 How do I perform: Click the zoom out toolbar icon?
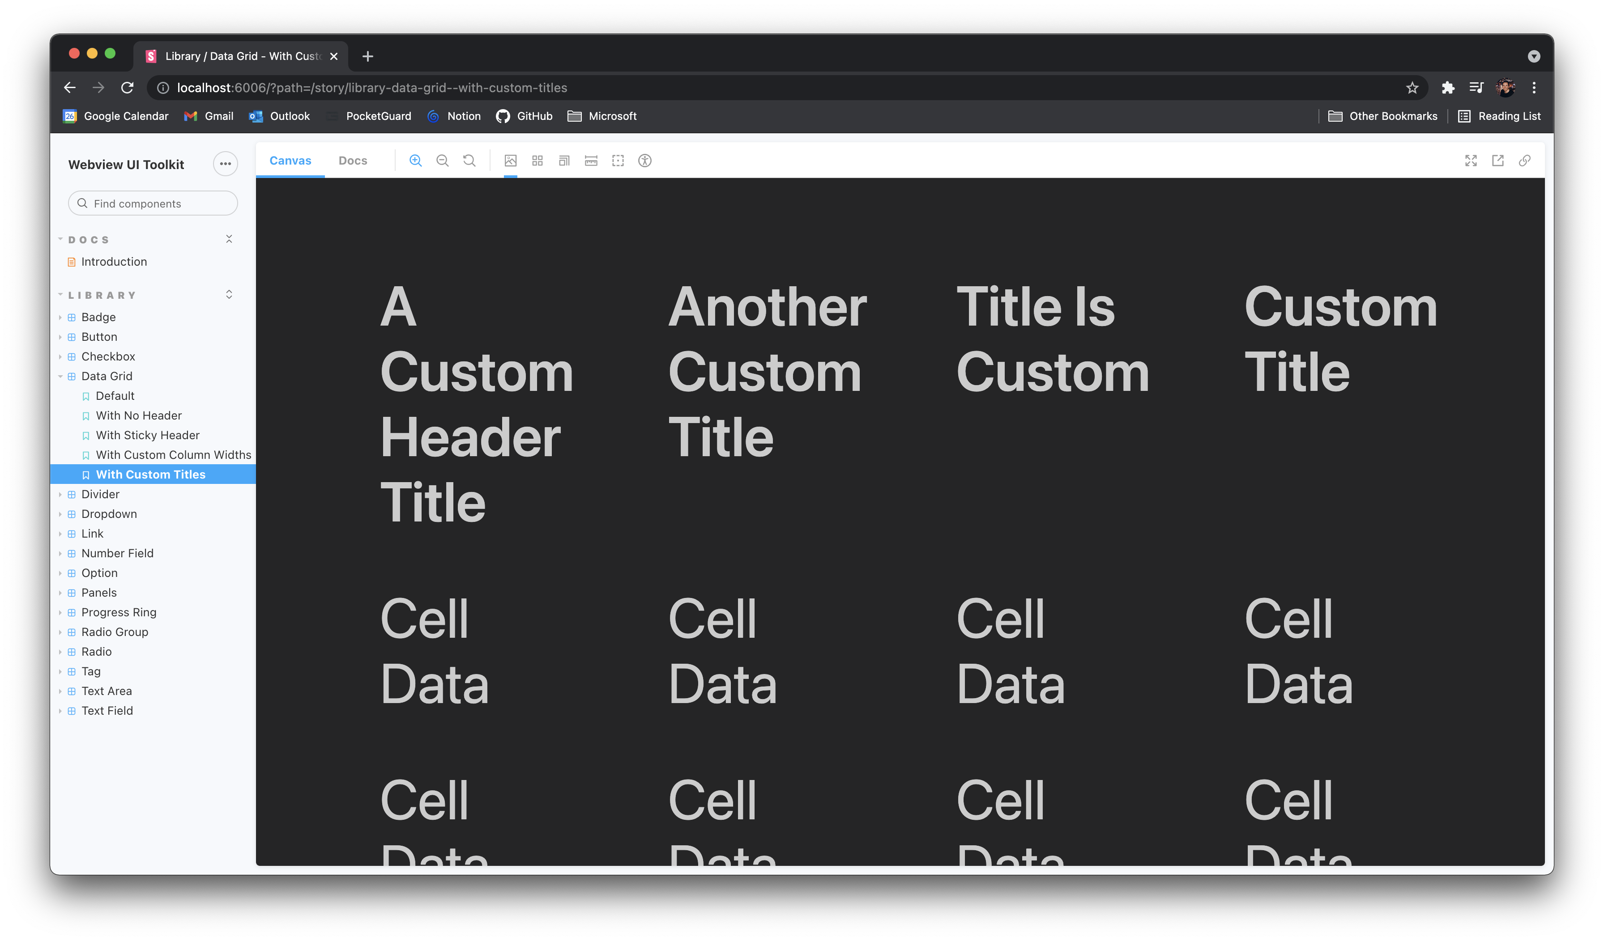442,160
